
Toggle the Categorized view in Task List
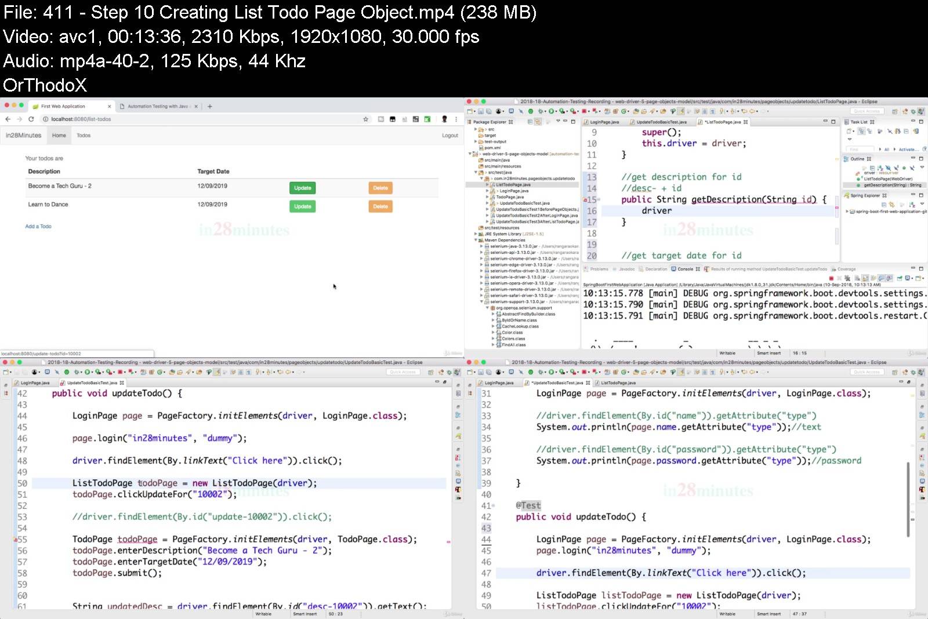pyautogui.click(x=862, y=131)
